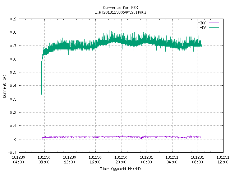Screen dimensions: 230x172
Task: Click the 0.6 y-axis tick label
Action: coord(13,59)
